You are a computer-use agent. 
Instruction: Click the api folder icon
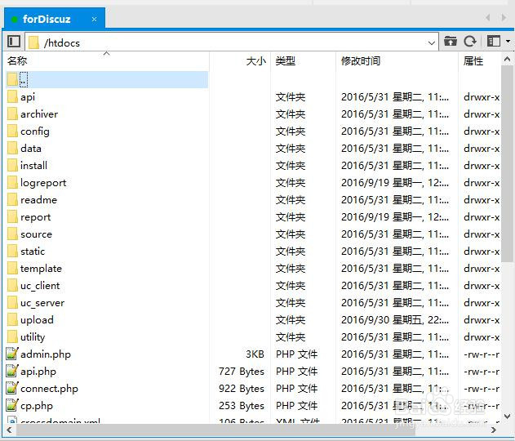[12, 97]
